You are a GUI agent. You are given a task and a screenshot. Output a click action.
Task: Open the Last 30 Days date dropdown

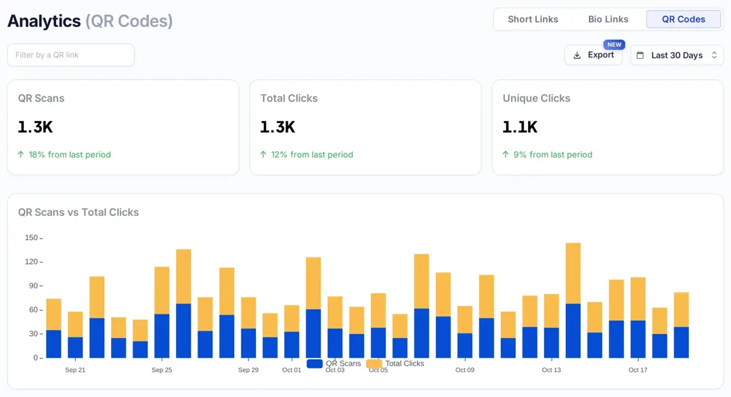point(677,55)
